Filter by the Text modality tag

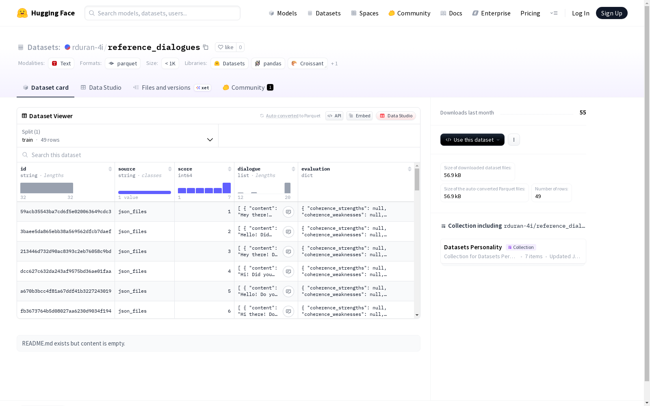(61, 63)
